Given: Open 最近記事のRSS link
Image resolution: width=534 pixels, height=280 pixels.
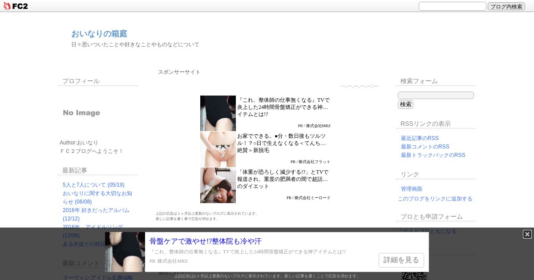Looking at the screenshot, I should [x=420, y=138].
